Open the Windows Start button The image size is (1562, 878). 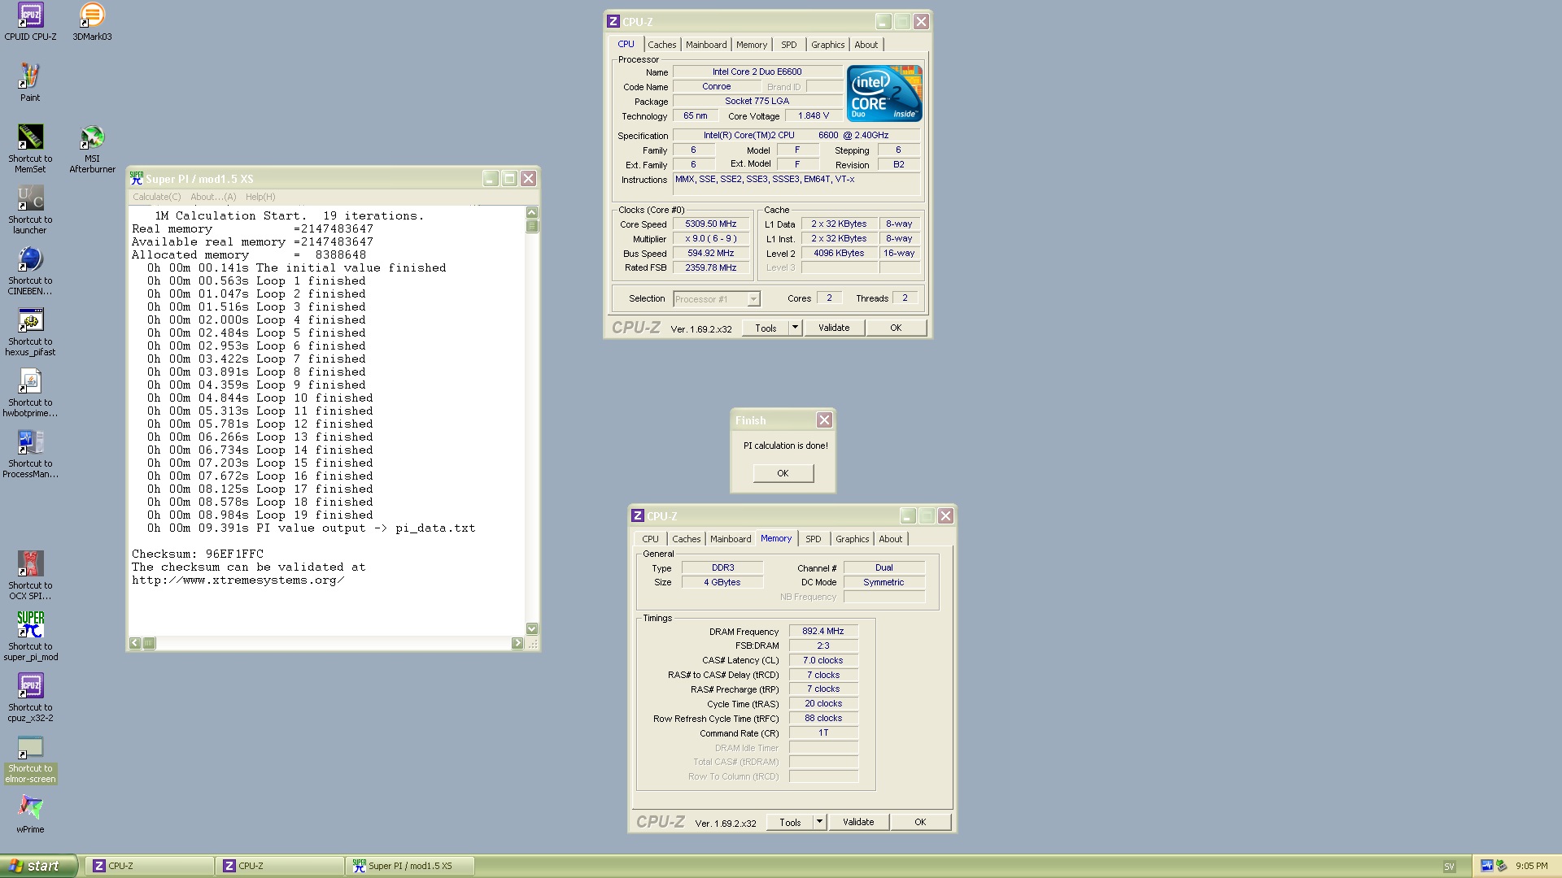[39, 866]
